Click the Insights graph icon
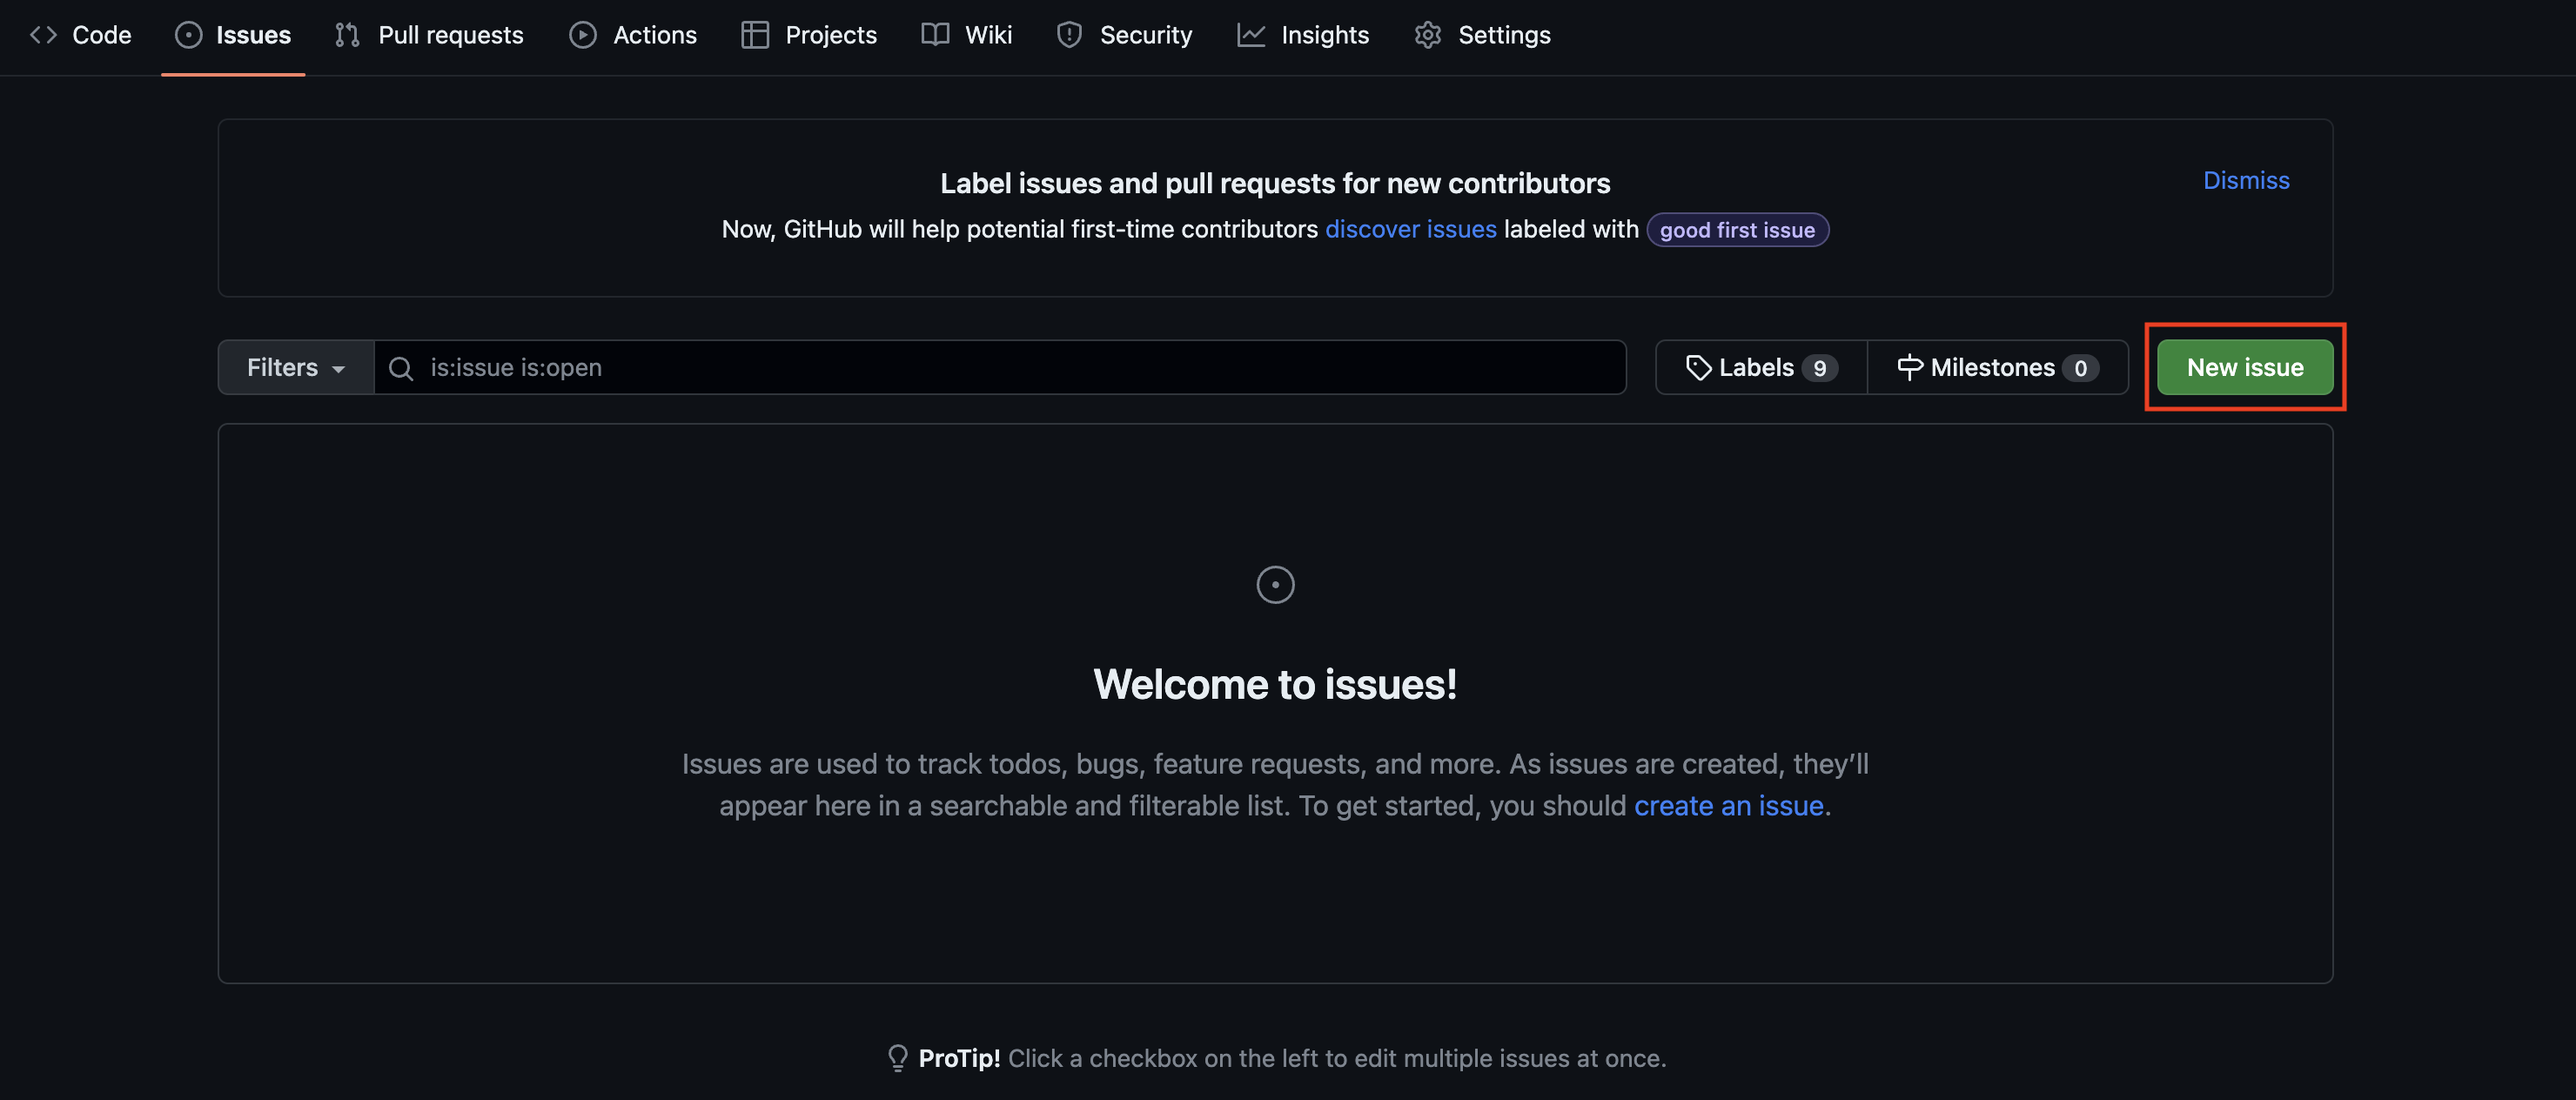Viewport: 2576px width, 1100px height. click(x=1251, y=35)
